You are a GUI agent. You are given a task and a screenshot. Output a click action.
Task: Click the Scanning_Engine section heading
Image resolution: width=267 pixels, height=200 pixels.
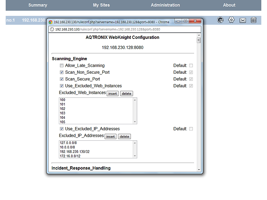coord(69,59)
